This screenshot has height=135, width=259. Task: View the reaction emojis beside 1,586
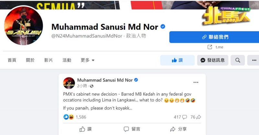point(69,117)
